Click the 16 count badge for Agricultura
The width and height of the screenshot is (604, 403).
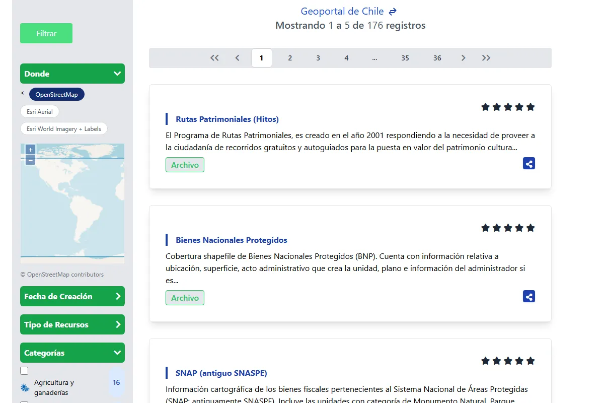point(116,382)
